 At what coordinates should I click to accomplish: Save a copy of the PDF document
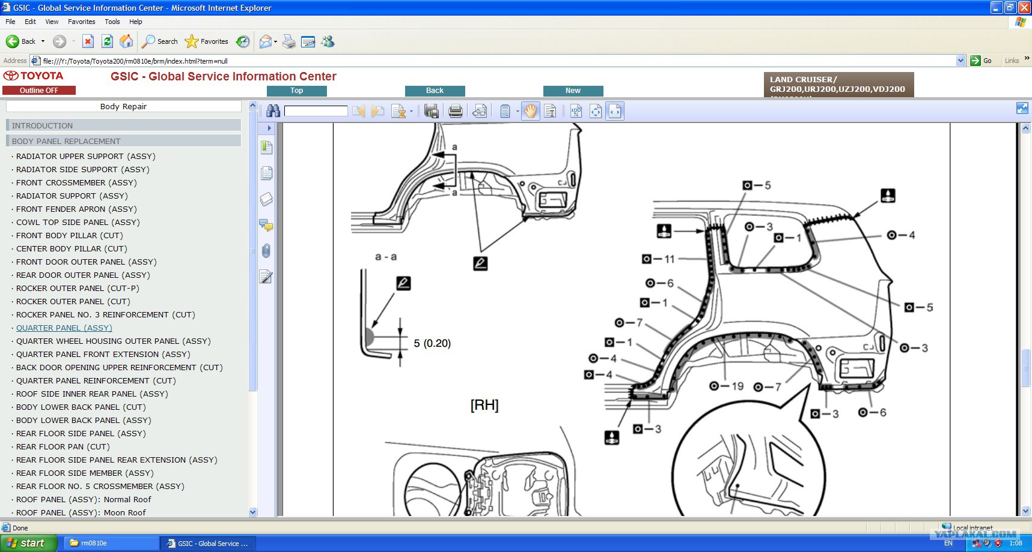432,111
